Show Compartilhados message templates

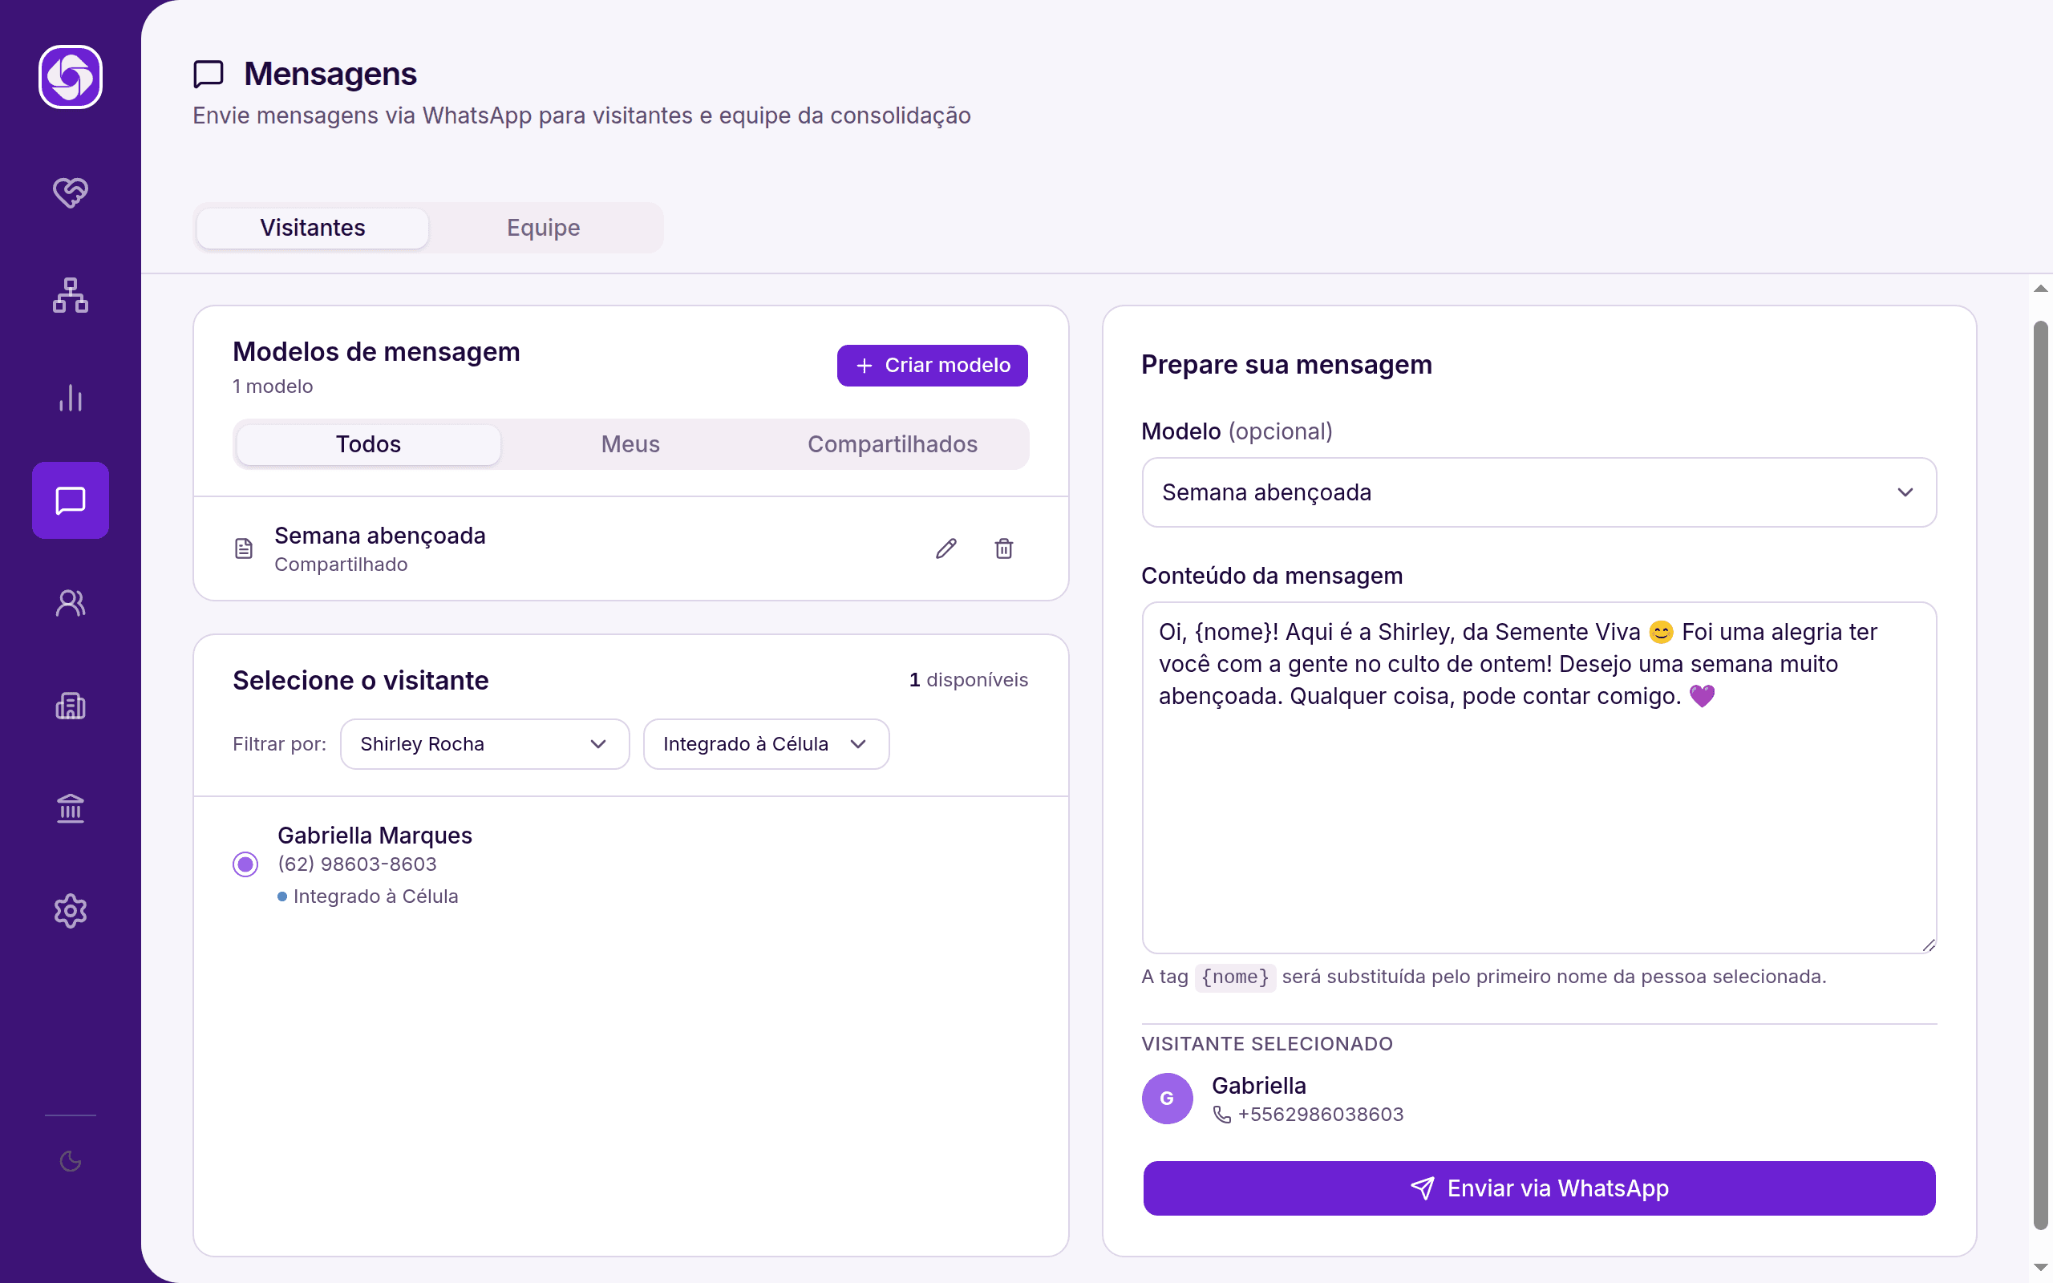coord(893,444)
